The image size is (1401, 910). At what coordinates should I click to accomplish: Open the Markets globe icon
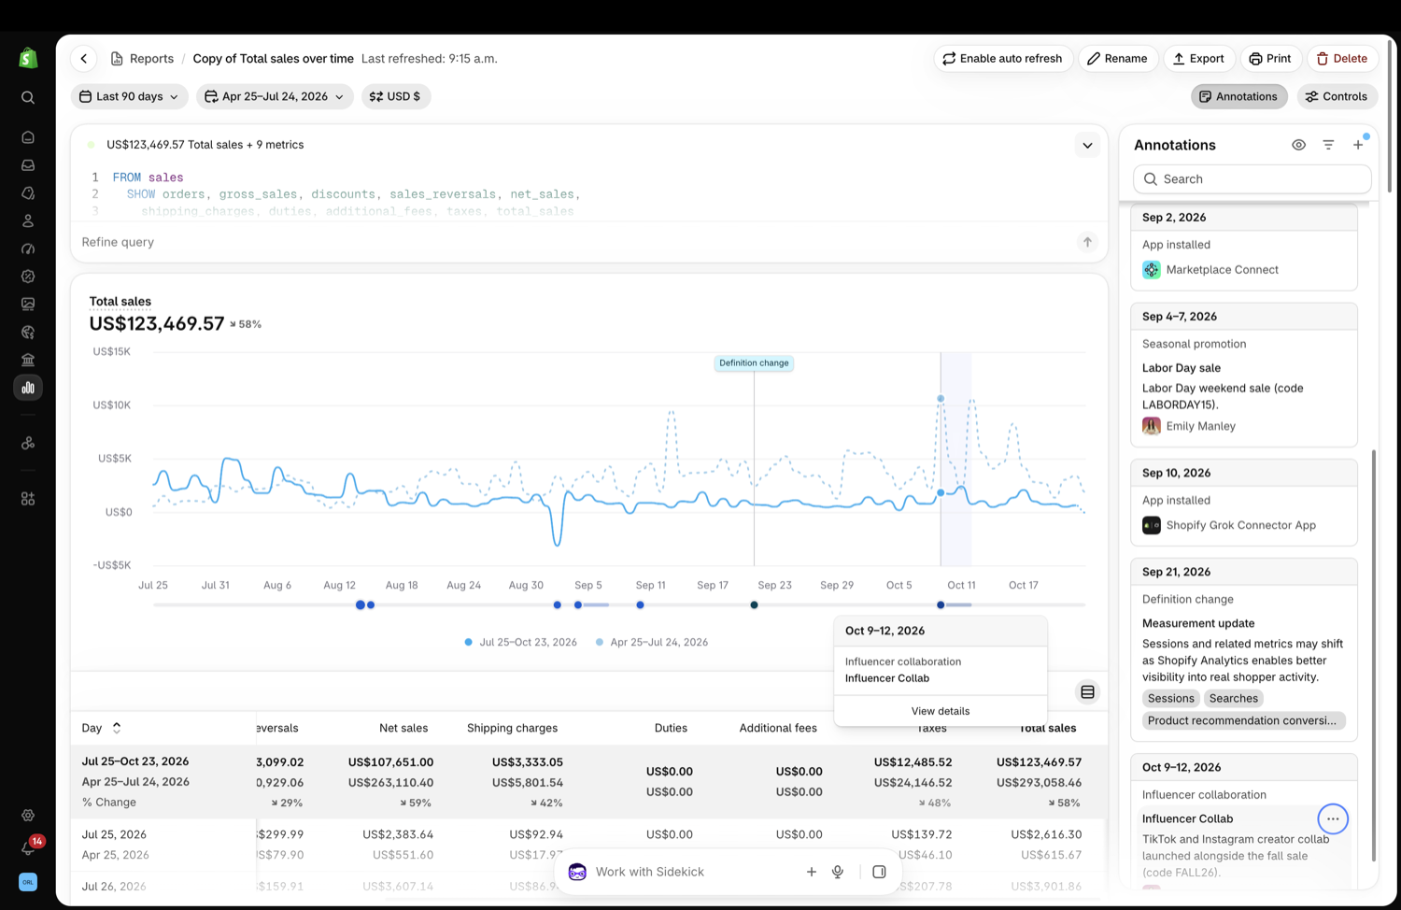tap(28, 332)
